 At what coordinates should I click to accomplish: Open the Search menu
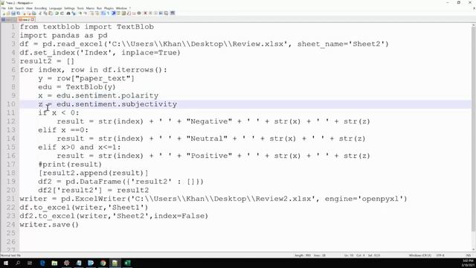pyautogui.click(x=19, y=8)
